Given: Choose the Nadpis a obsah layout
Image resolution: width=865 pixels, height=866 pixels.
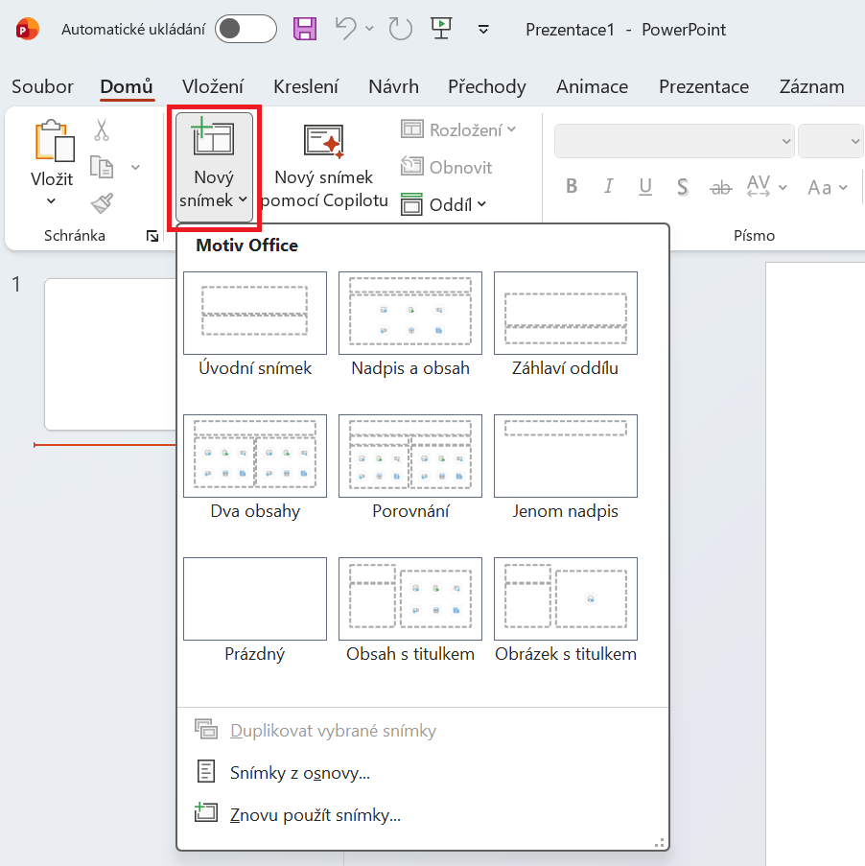Looking at the screenshot, I should coord(409,325).
